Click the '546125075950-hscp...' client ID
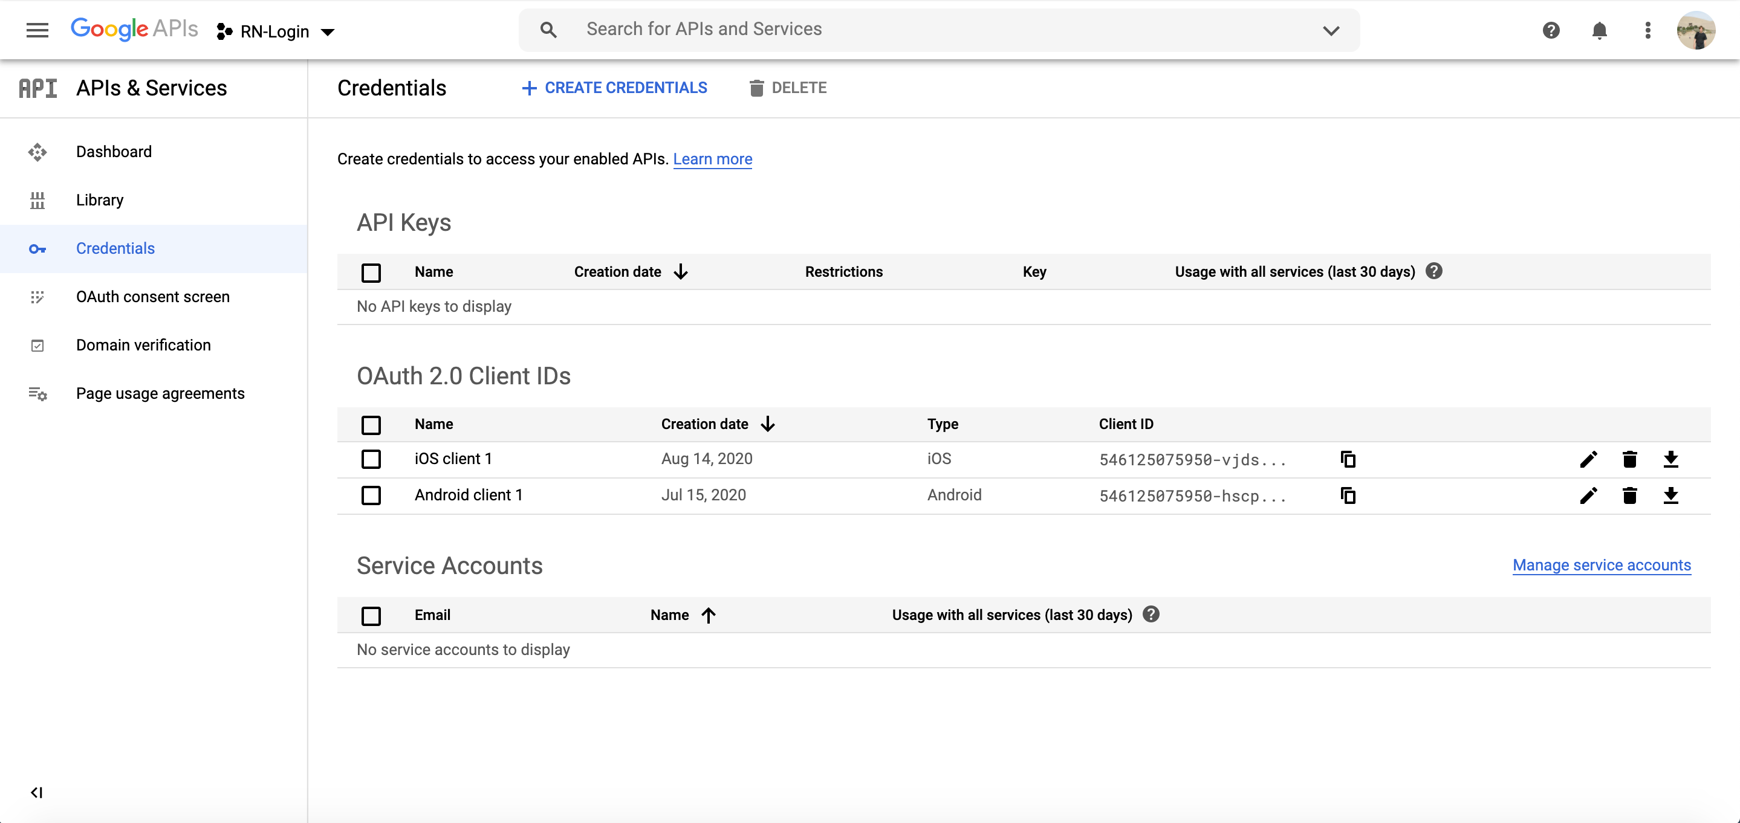Screen dimensions: 1740x823 click(1192, 496)
